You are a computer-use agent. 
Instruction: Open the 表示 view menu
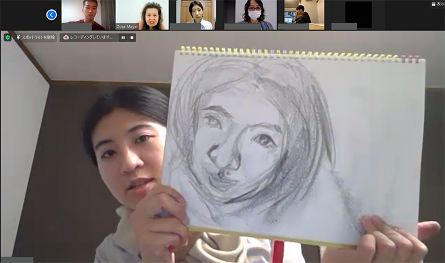(440, 4)
